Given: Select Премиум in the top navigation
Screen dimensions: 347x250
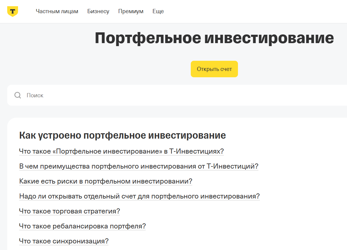Looking at the screenshot, I should tap(131, 11).
